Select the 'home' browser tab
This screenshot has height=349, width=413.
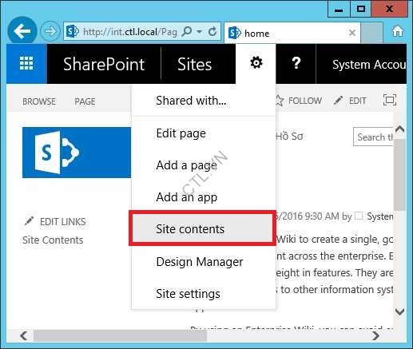292,33
